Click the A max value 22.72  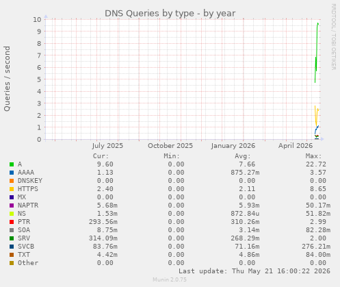click(x=316, y=164)
